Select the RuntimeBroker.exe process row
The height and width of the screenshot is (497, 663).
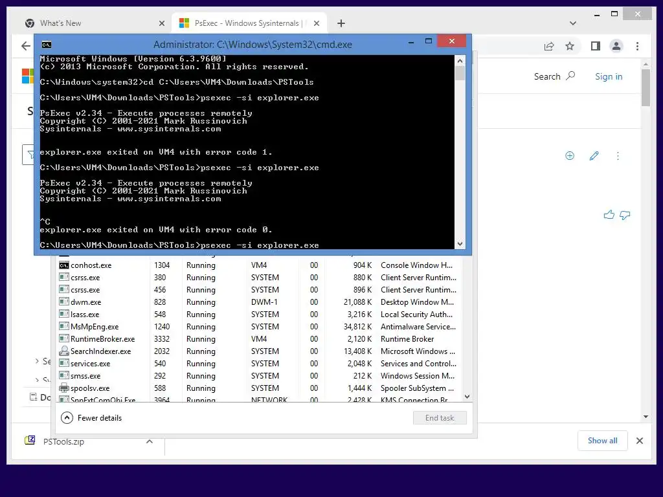coord(259,338)
